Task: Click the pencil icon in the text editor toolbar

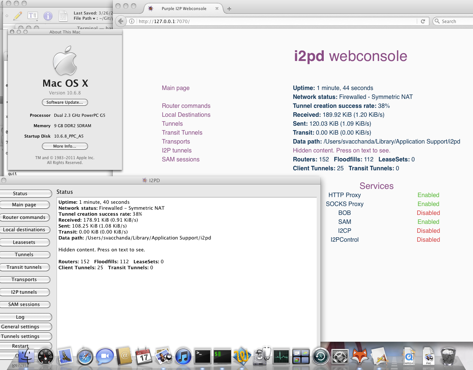Action: (x=17, y=16)
